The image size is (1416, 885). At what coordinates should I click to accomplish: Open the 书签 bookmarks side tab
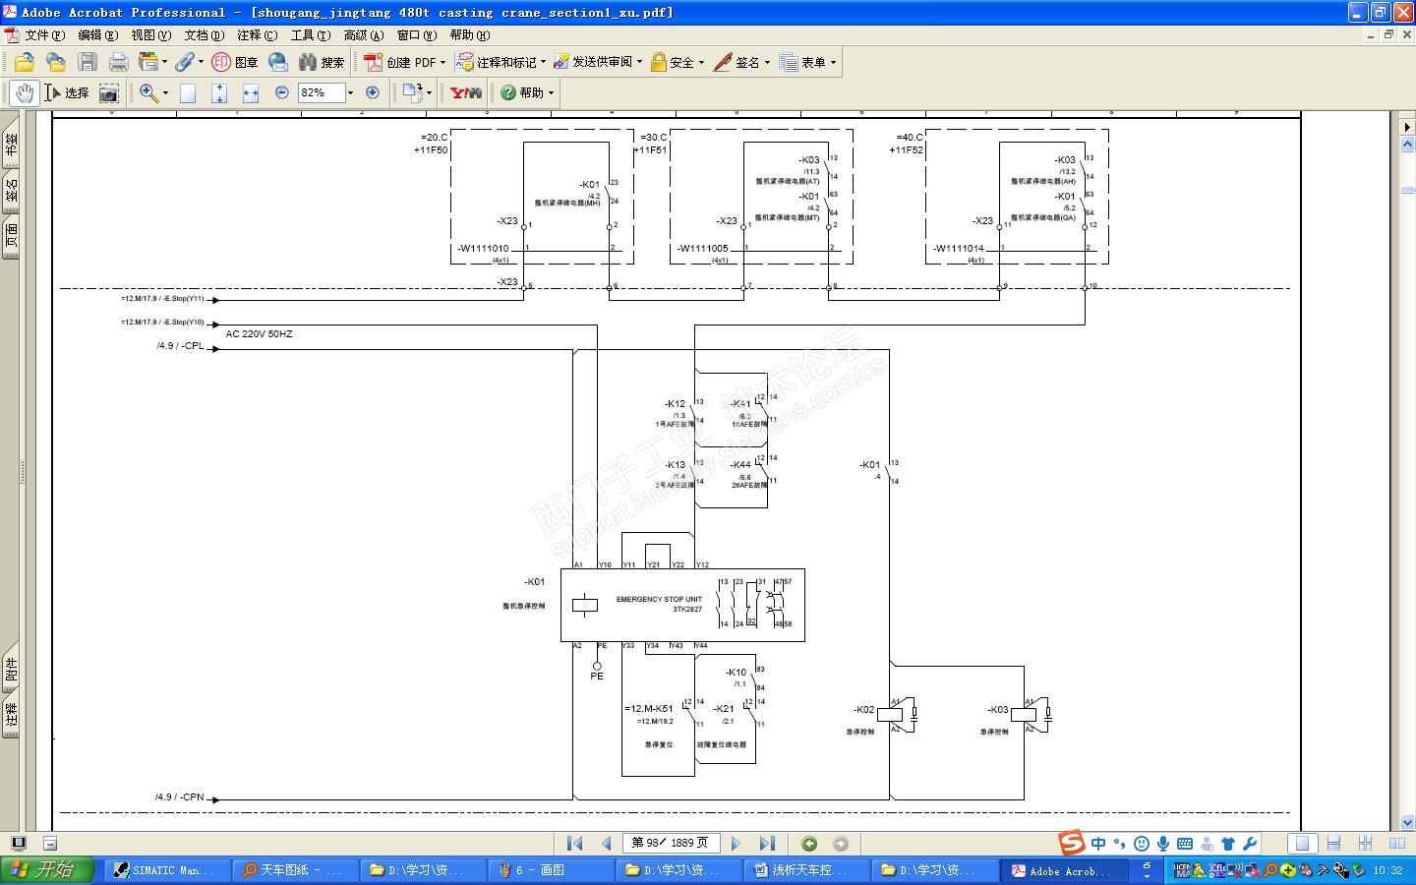pyautogui.click(x=11, y=146)
